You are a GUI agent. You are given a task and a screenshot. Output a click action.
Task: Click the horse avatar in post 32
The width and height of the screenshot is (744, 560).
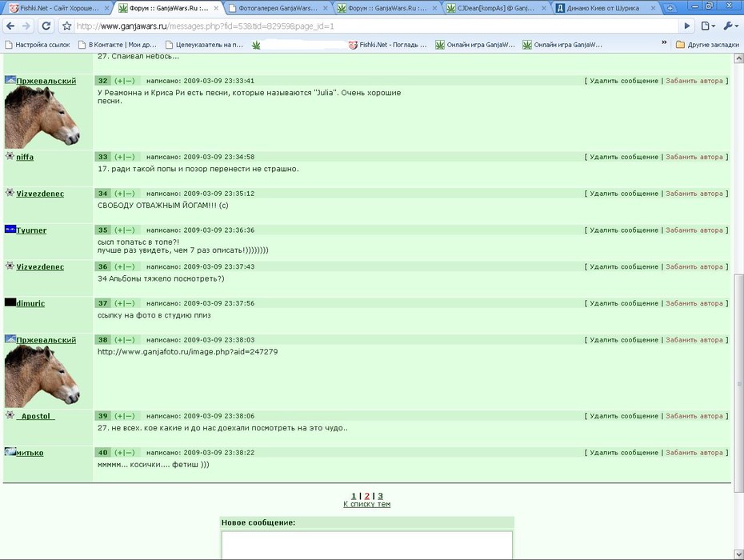click(42, 118)
